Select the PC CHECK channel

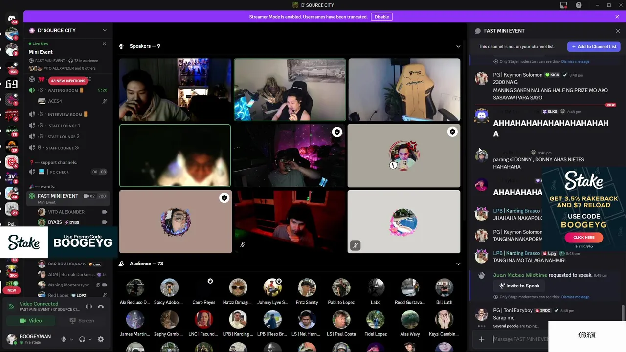click(68, 172)
